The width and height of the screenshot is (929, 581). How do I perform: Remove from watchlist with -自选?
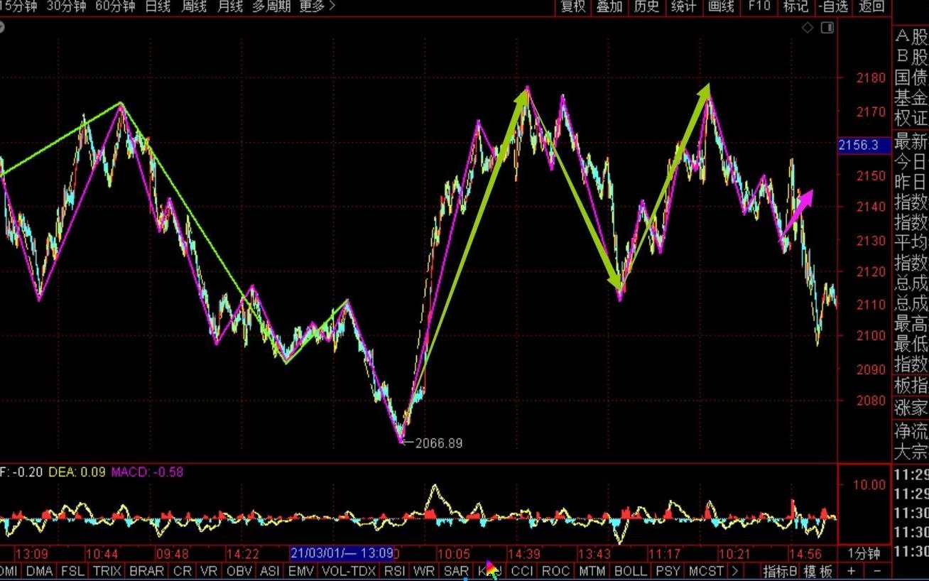point(834,6)
